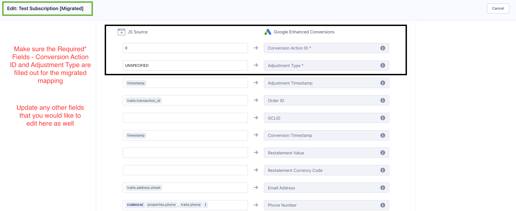Image resolution: width=516 pixels, height=211 pixels.
Task: Click empty source field for Restatement Value
Action: click(185, 153)
